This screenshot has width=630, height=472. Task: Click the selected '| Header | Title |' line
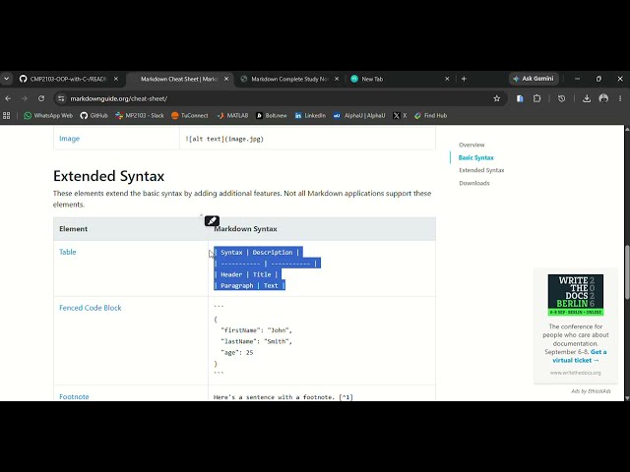246,274
